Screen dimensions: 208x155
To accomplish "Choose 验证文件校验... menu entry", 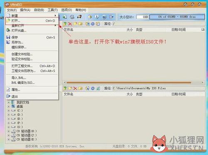I will [x=32, y=59].
